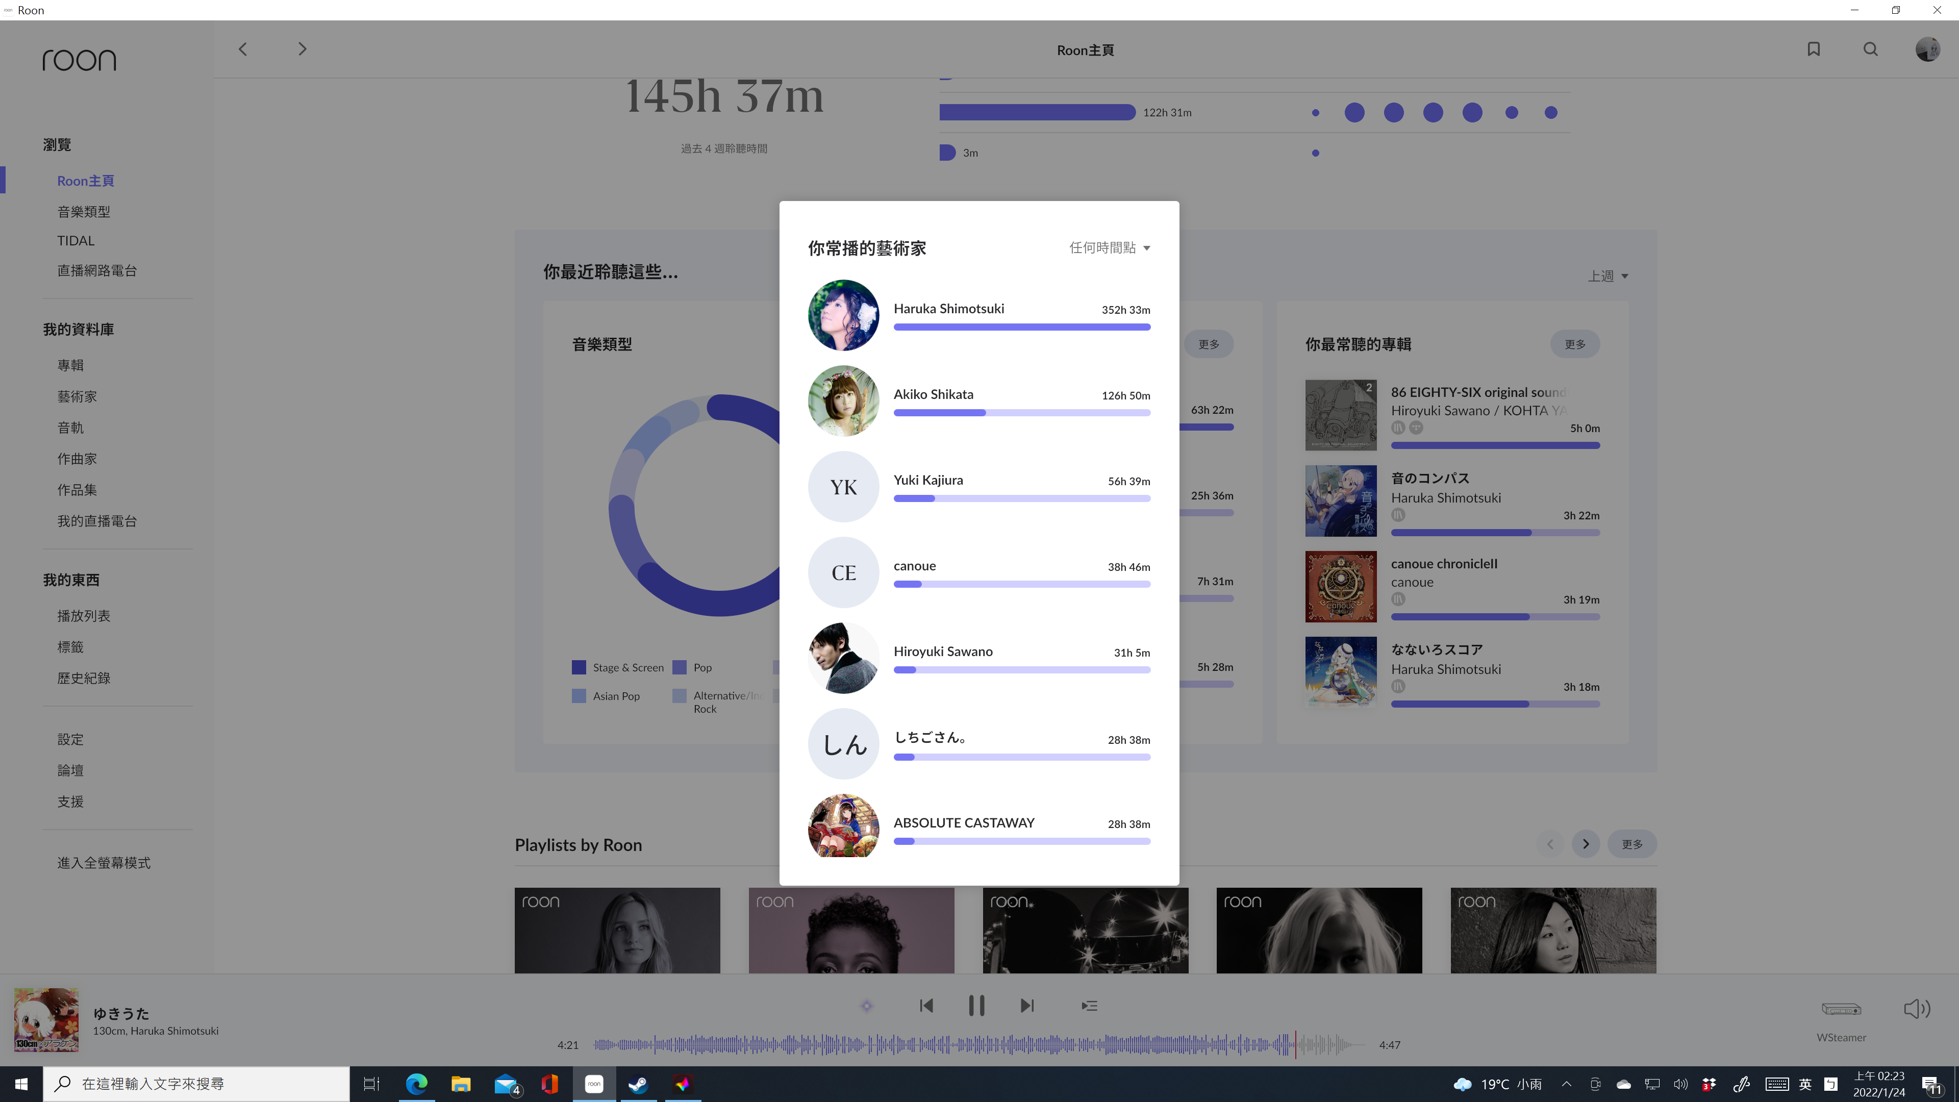Select Roon主頁 in sidebar
This screenshot has width=1959, height=1102.
point(86,181)
